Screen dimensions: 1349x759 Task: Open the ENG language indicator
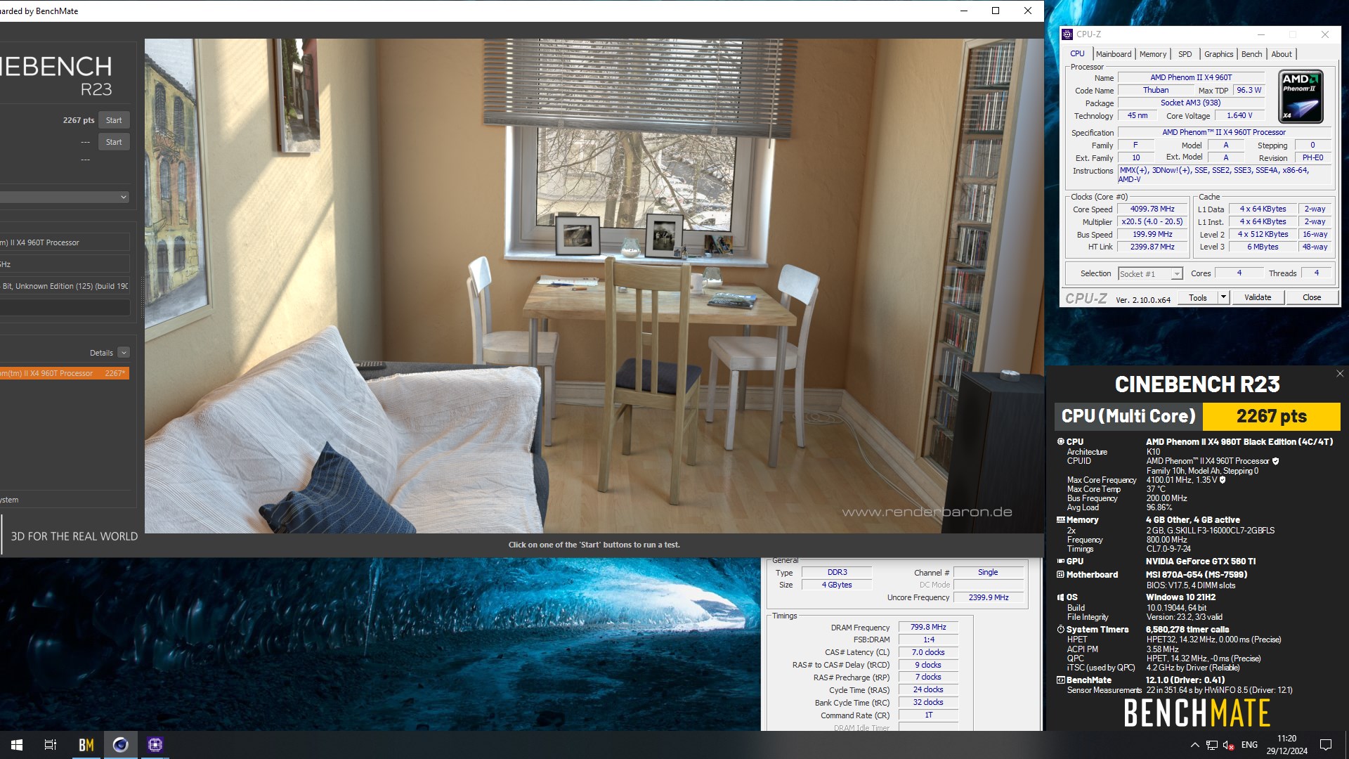pos(1249,745)
